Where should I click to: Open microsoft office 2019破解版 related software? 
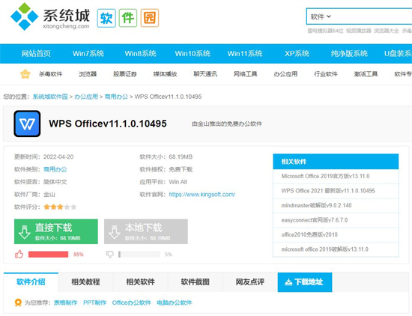[325, 249]
